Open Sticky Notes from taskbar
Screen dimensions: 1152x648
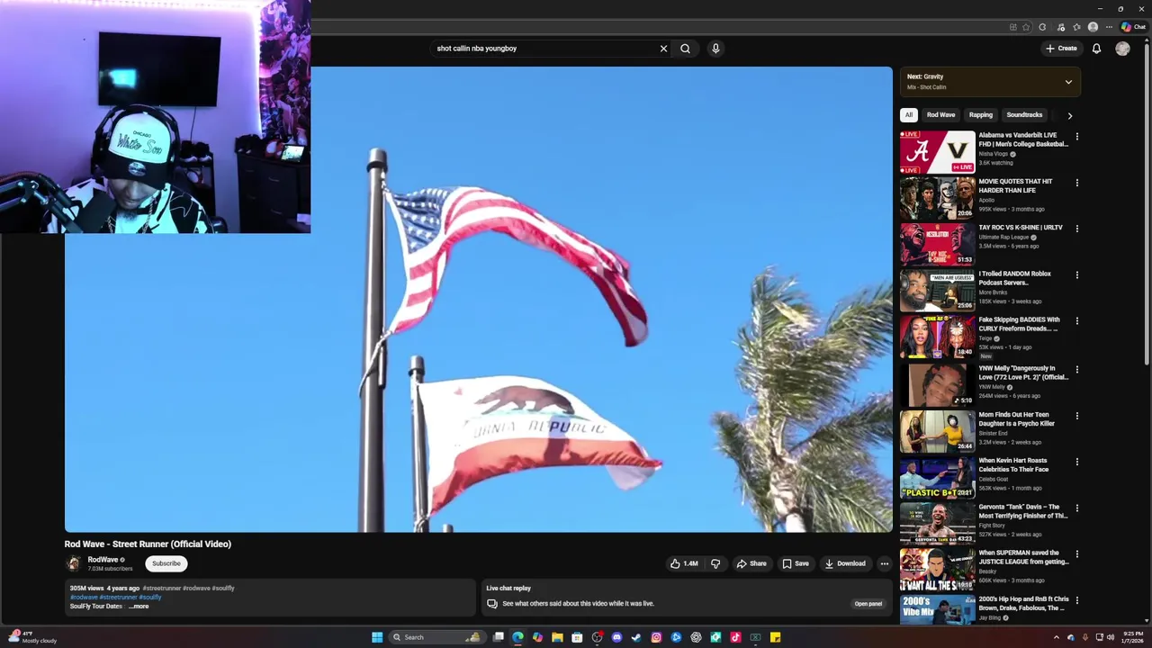pyautogui.click(x=775, y=637)
